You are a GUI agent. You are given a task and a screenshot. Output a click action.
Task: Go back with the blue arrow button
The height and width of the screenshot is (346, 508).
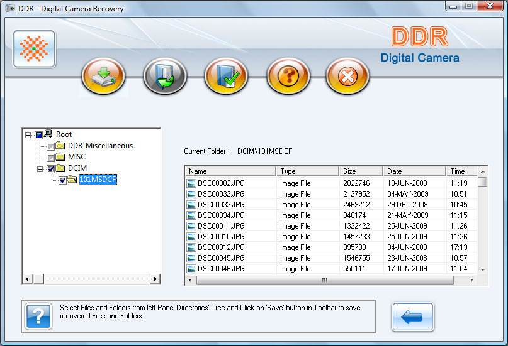413,317
